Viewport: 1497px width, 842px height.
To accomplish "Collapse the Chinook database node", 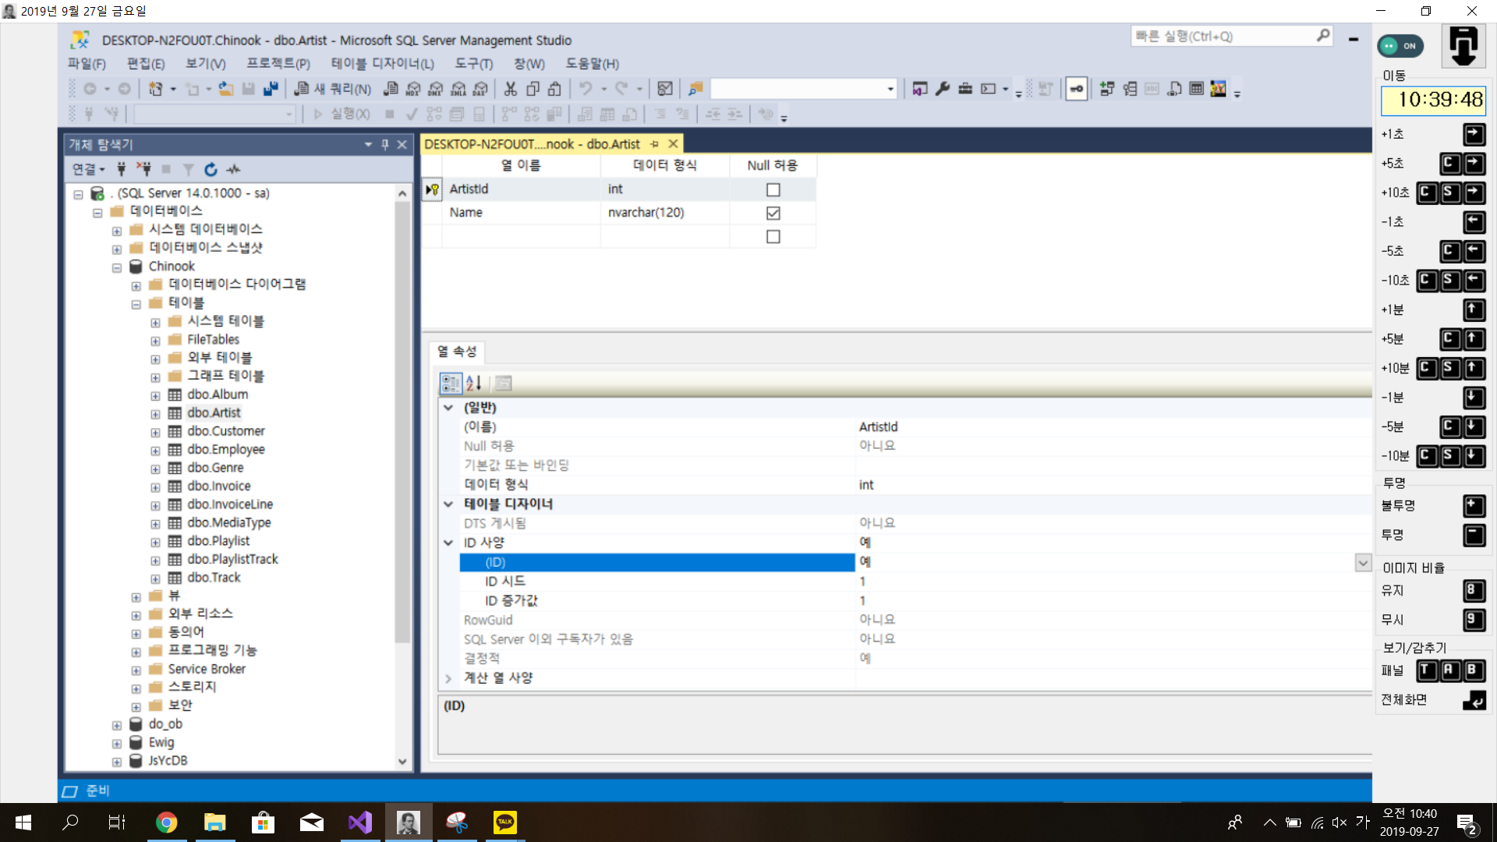I will 116,267.
